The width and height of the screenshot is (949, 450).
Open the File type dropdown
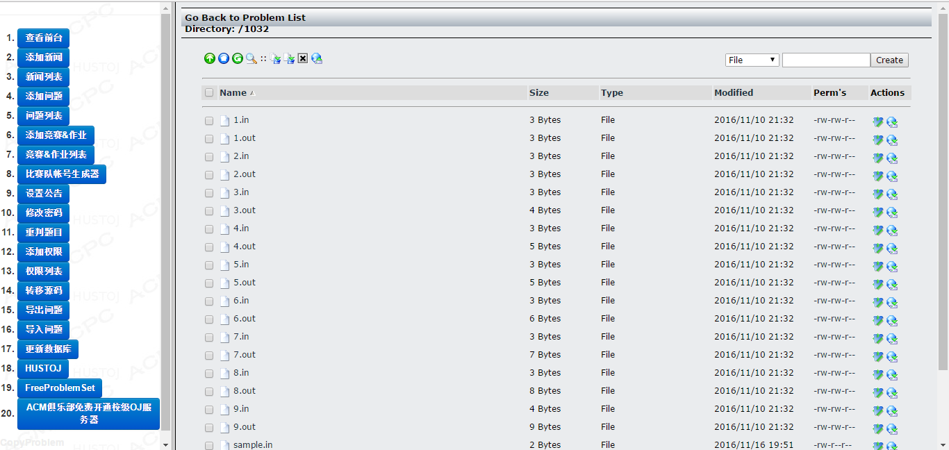752,60
